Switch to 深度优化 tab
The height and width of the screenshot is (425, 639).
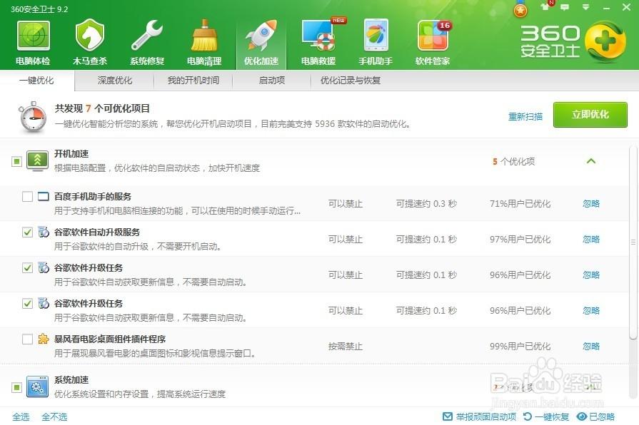pos(115,81)
